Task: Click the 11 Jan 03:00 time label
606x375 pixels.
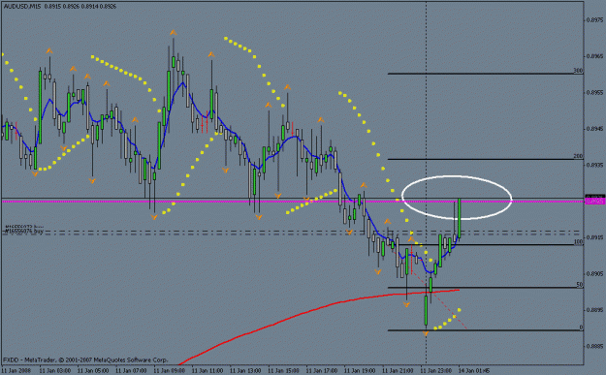Action: (x=54, y=371)
